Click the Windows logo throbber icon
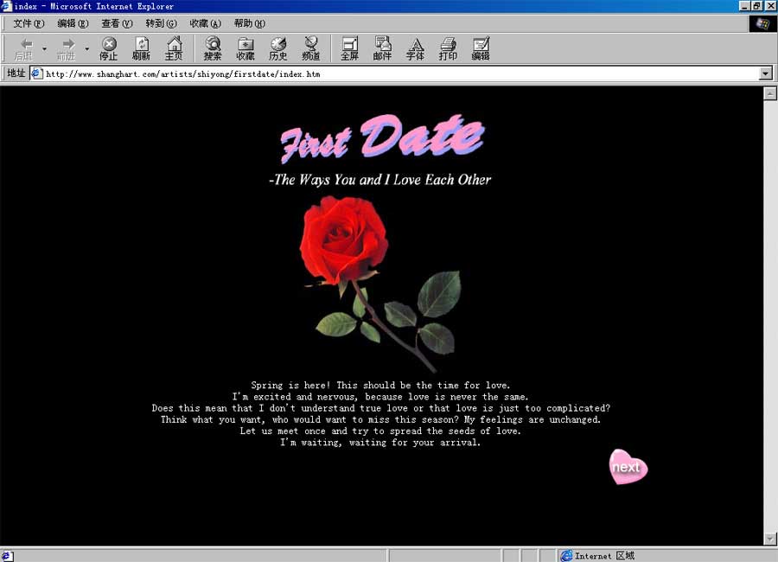Screen dimensions: 778x562 [x=762, y=23]
